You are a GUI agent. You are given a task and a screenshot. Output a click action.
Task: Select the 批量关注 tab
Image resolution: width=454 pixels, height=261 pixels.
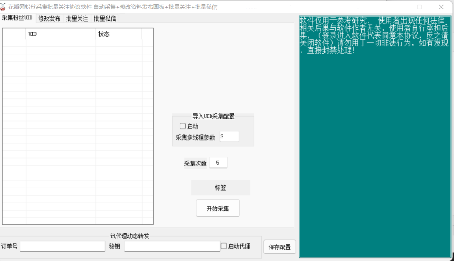[77, 19]
